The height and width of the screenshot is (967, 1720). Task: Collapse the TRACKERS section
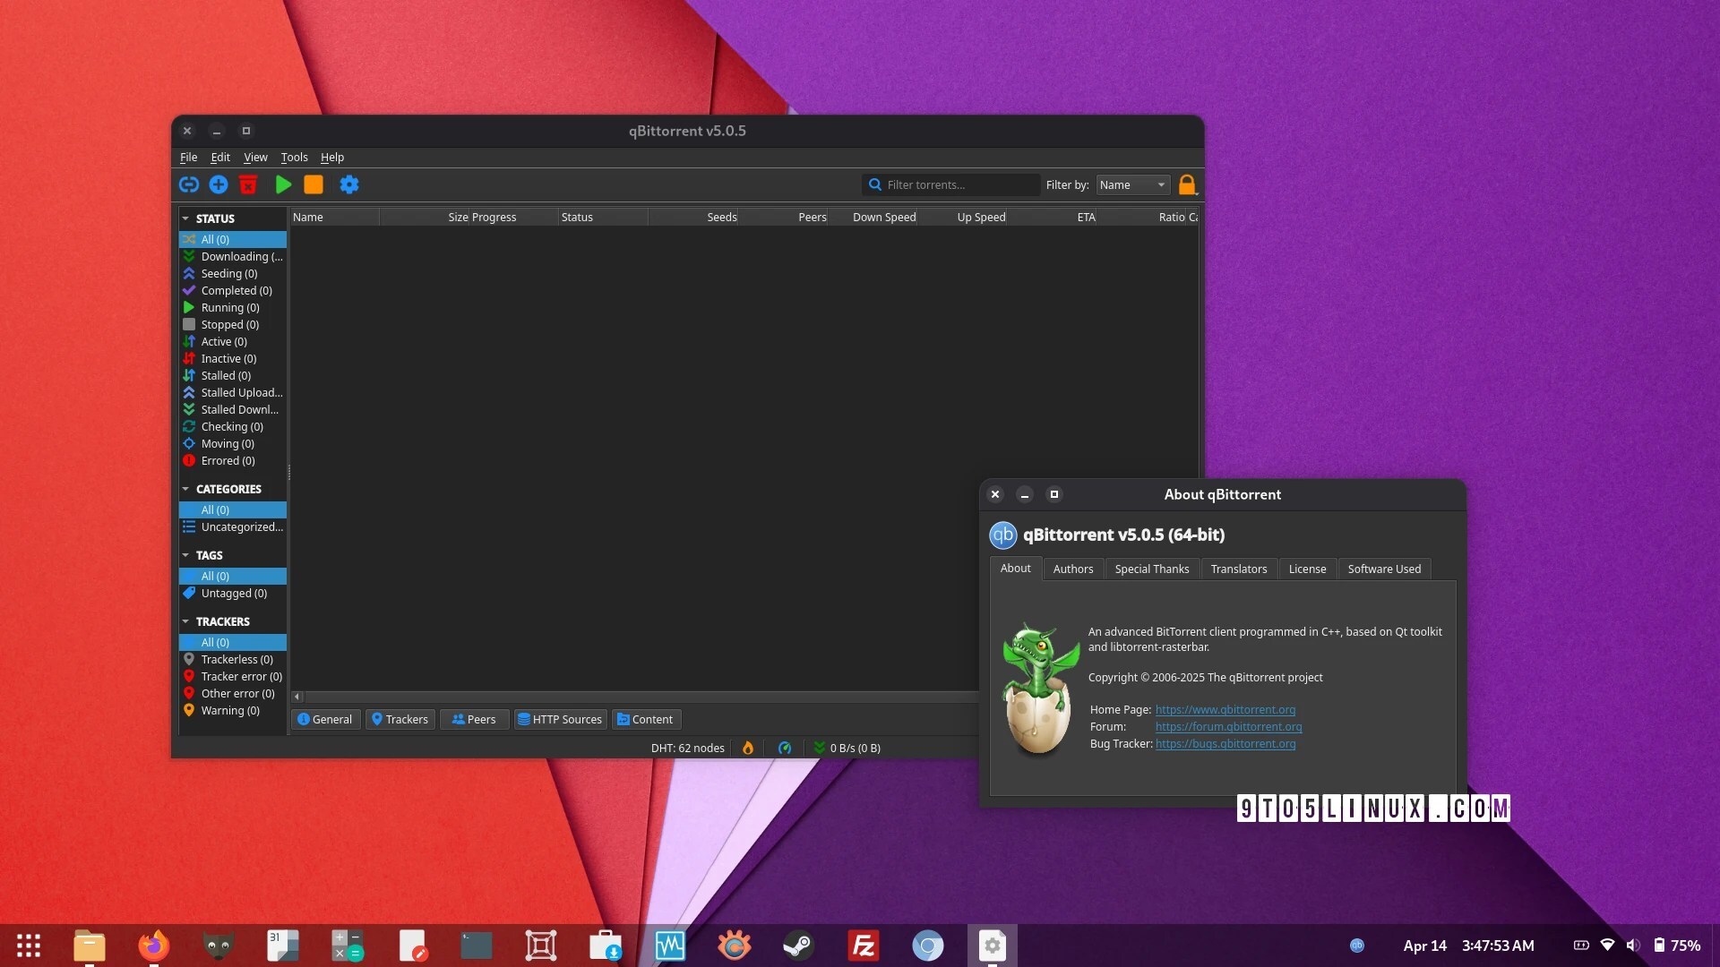(185, 621)
